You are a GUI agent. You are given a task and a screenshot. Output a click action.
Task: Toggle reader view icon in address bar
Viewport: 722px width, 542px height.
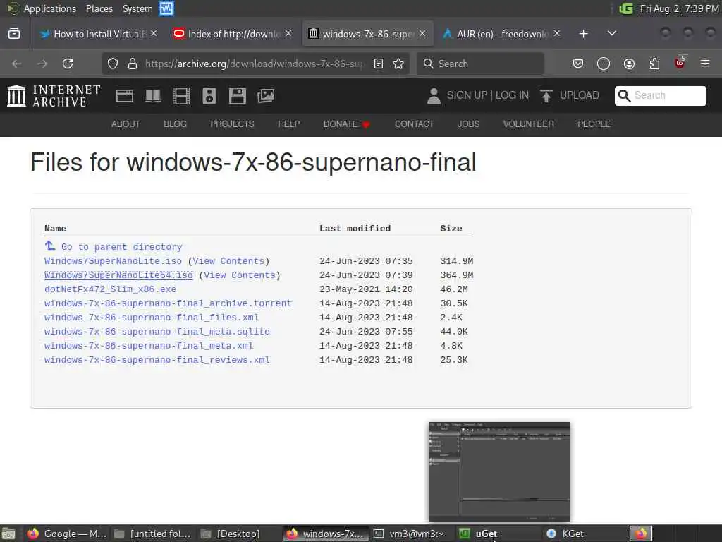[379, 64]
